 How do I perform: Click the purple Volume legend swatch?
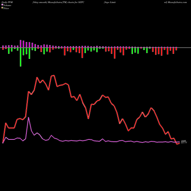pyautogui.click(x=2, y=5)
